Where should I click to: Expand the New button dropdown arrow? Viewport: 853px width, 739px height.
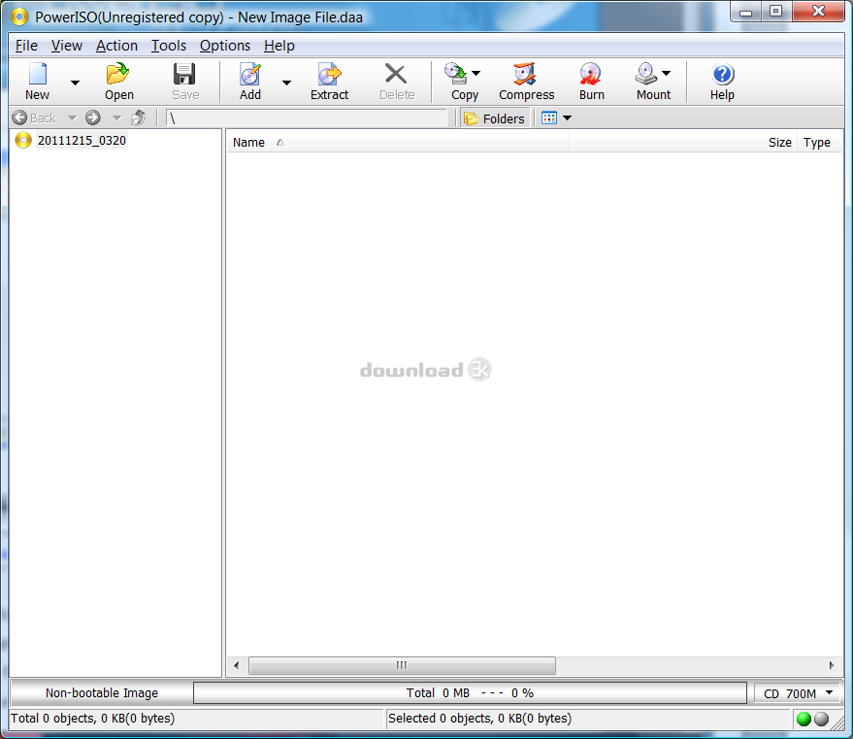pos(75,83)
